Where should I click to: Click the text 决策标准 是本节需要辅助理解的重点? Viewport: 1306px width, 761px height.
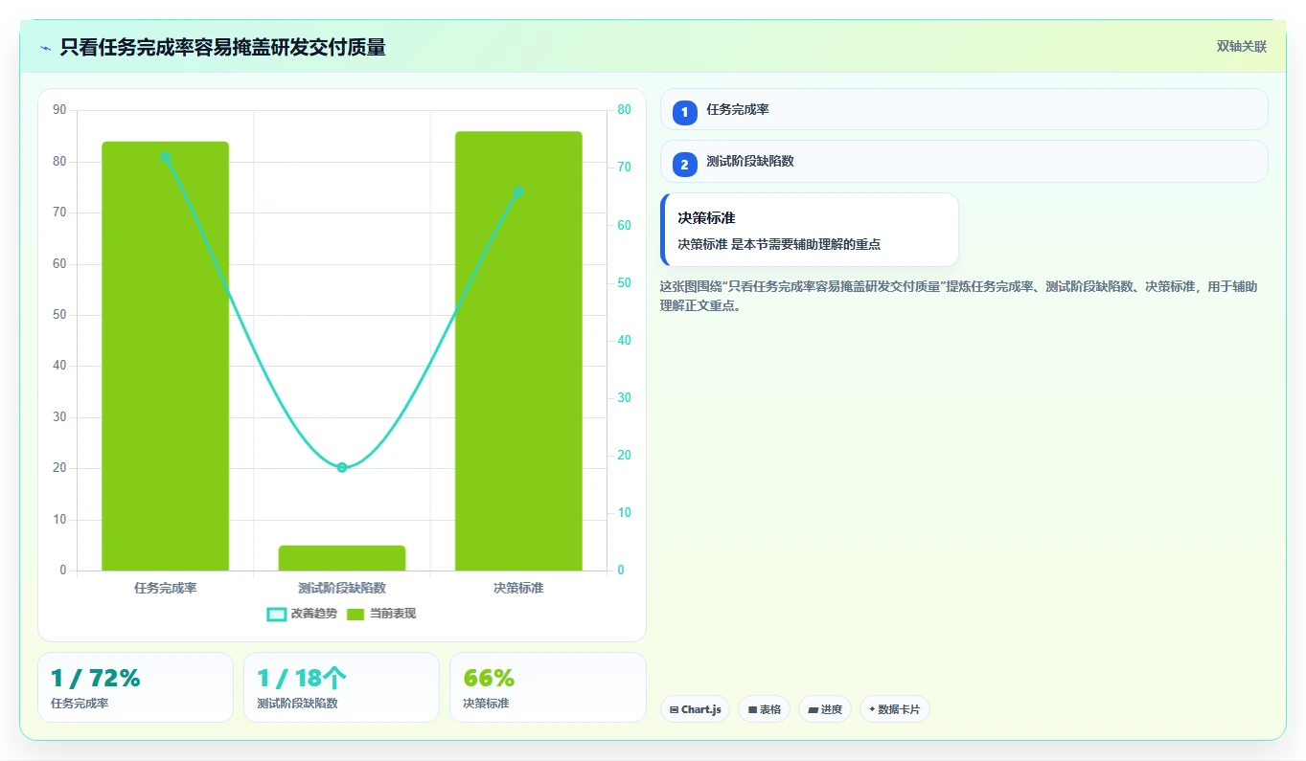[x=779, y=244]
